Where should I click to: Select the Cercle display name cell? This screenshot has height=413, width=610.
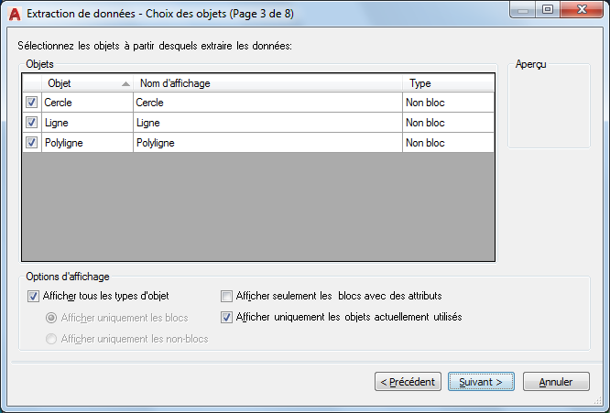tap(267, 103)
